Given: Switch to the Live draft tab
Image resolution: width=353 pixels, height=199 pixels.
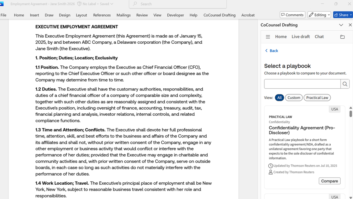Looking at the screenshot, I should (301, 37).
